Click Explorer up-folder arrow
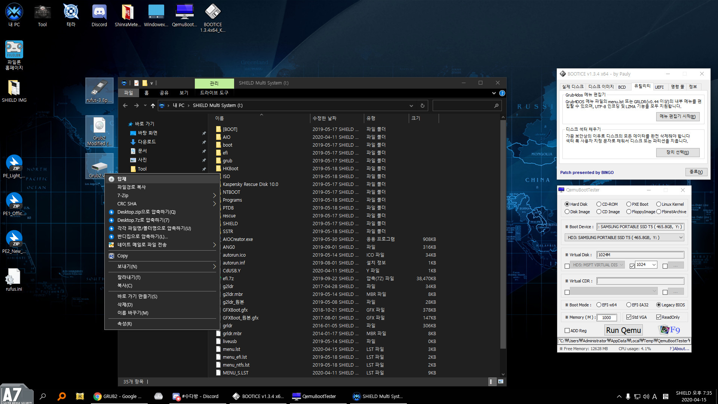The width and height of the screenshot is (718, 404). click(153, 105)
